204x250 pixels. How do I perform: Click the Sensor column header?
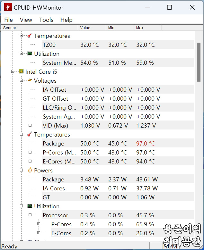(40, 28)
